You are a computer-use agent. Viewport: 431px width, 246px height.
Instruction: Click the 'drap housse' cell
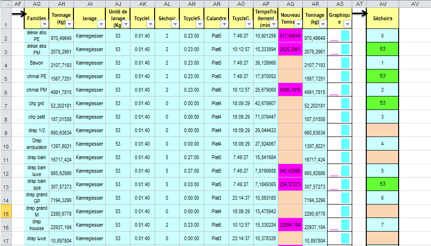[37, 225]
